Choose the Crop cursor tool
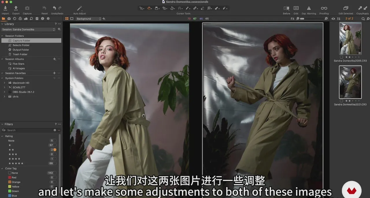The height and width of the screenshot is (198, 370). pos(165,8)
